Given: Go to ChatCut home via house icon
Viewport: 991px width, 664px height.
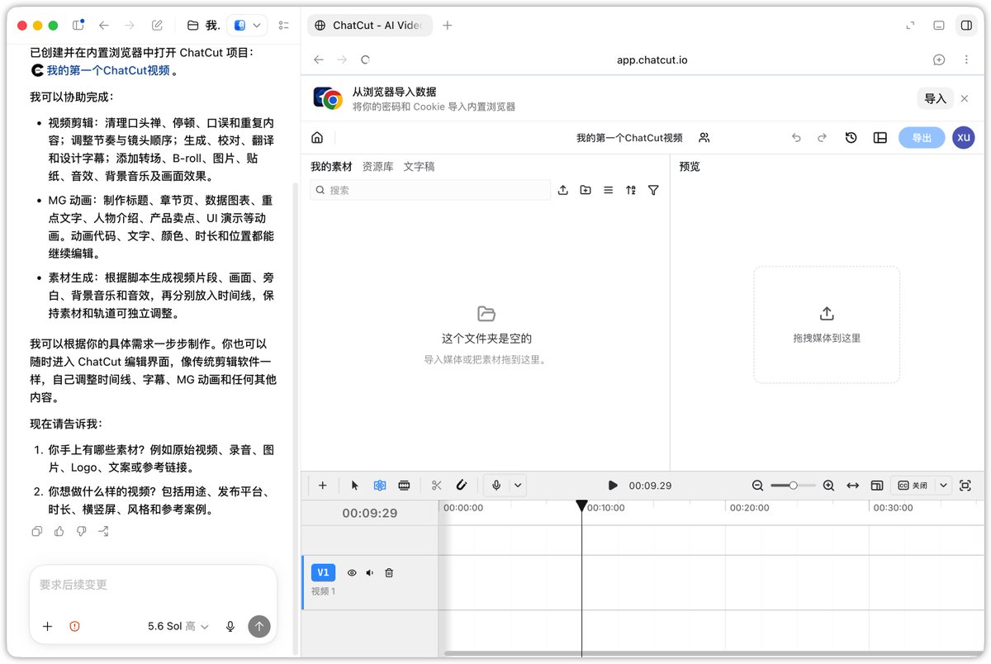Looking at the screenshot, I should tap(317, 138).
